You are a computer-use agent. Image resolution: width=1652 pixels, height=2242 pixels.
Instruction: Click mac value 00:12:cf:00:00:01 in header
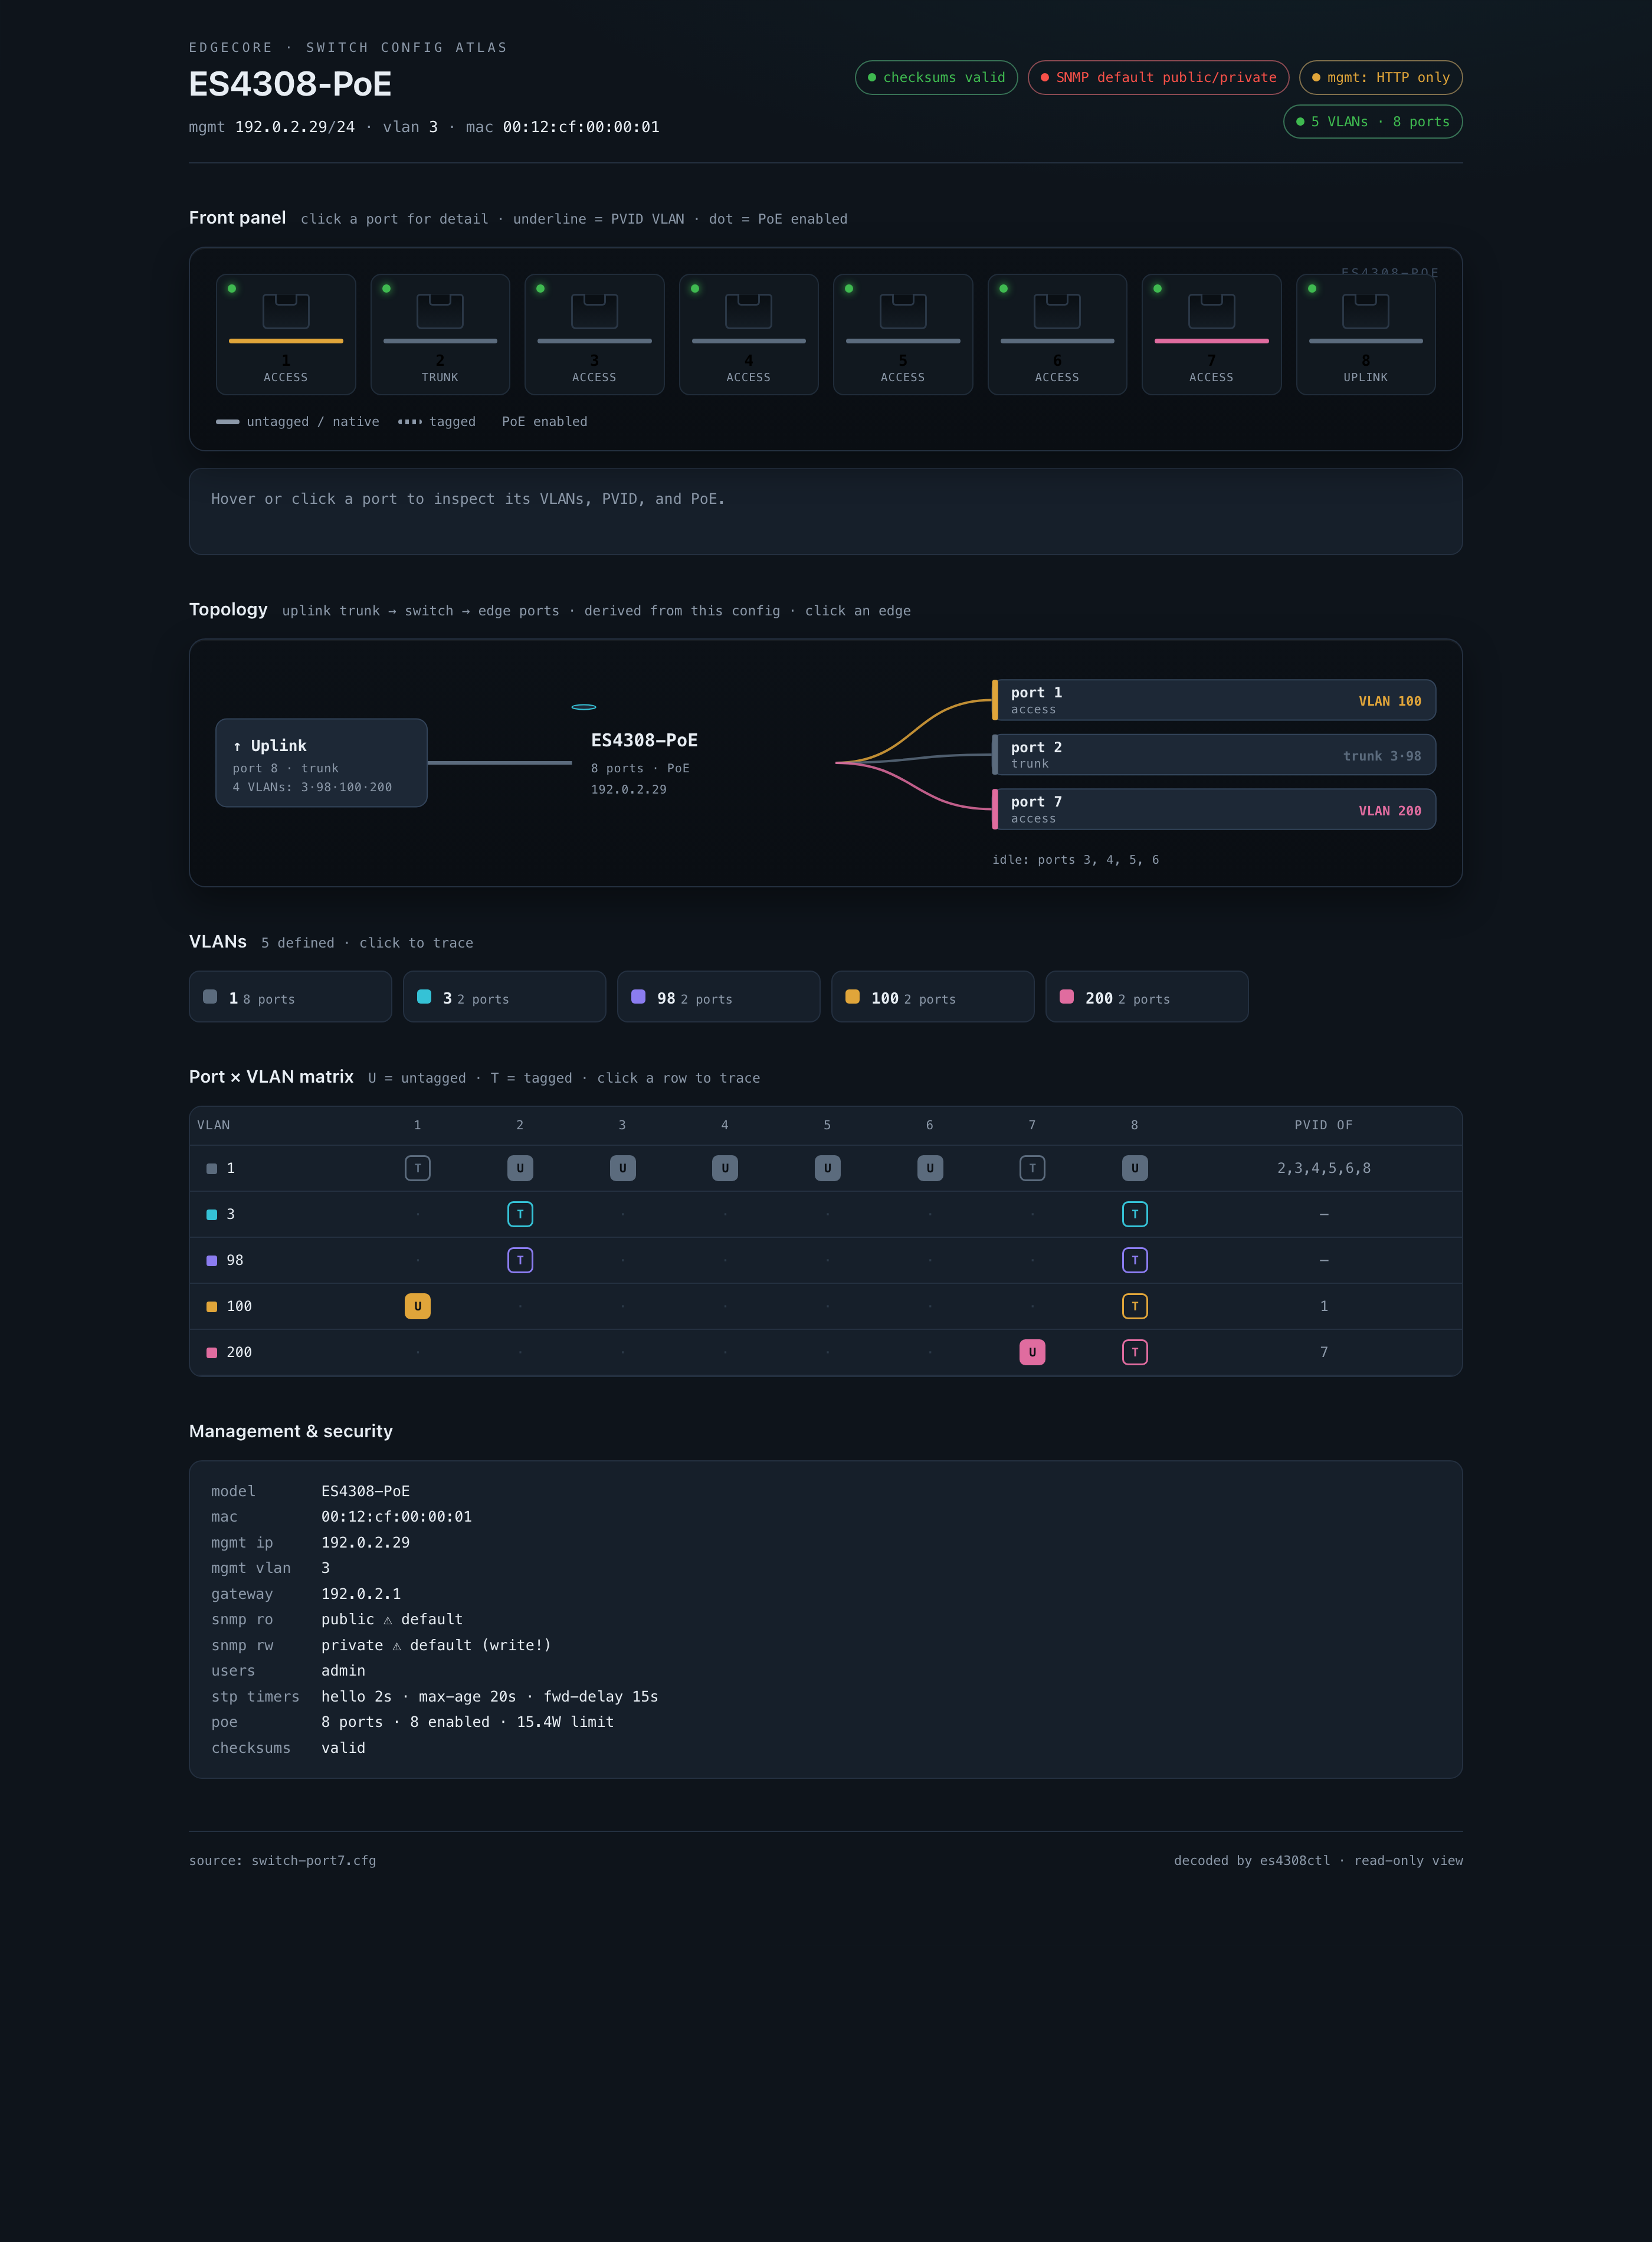581,127
